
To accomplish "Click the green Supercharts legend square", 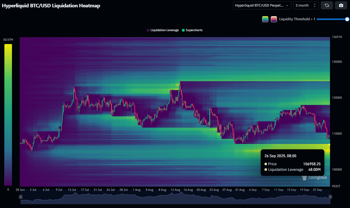I will [x=184, y=30].
